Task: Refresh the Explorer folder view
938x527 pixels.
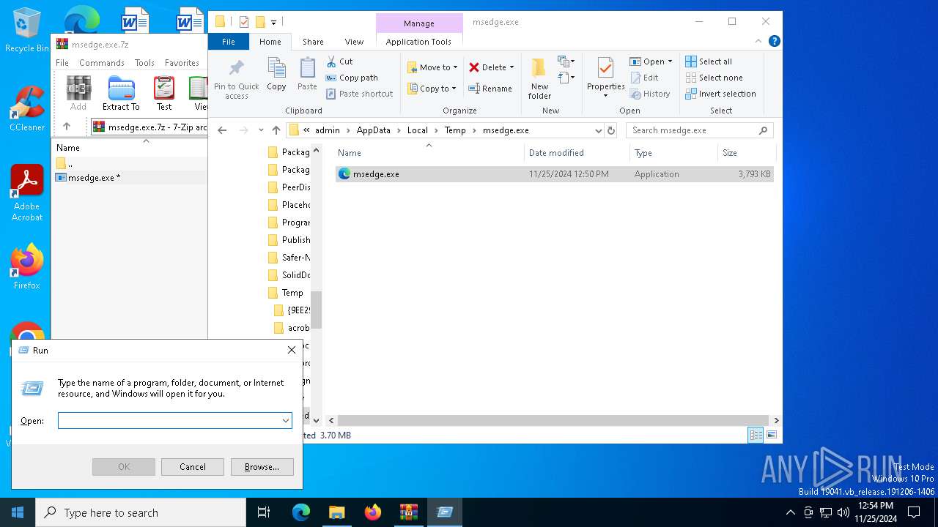Action: click(611, 130)
